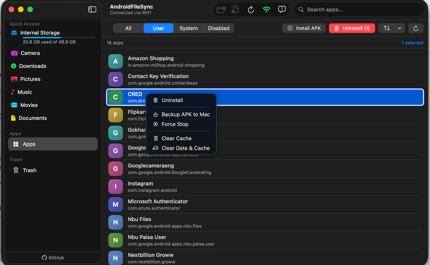Click the Internal Storage usage bar

coord(59,38)
